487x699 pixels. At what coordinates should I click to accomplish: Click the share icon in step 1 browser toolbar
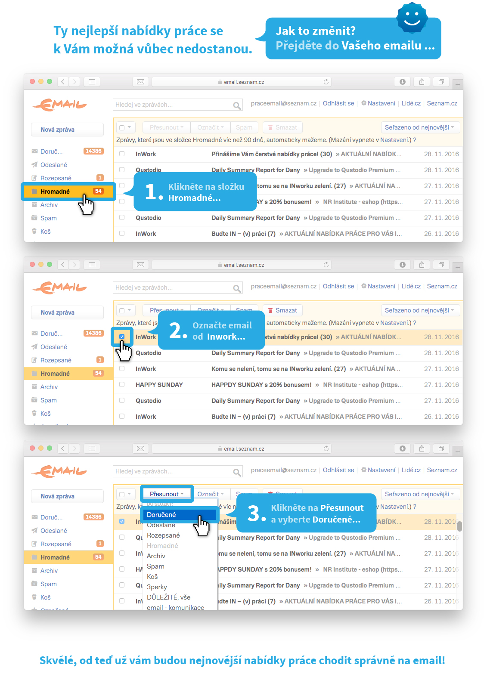pyautogui.click(x=422, y=82)
